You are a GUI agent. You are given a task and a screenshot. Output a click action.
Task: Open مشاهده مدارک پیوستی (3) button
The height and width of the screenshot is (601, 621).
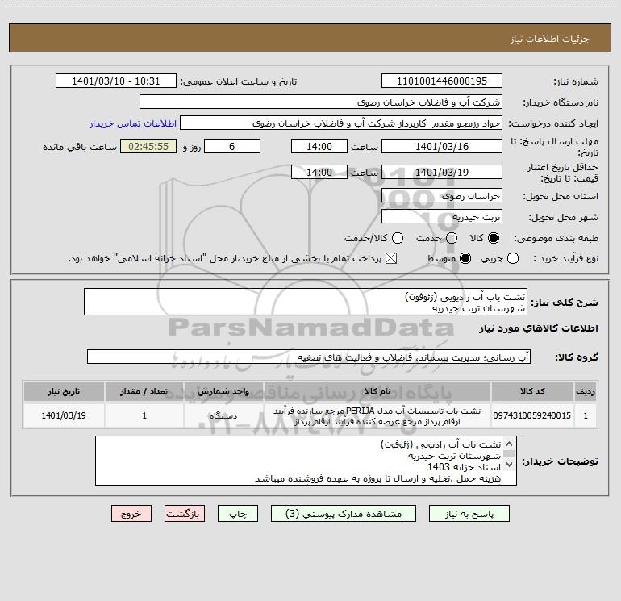[344, 514]
